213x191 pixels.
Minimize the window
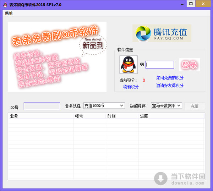[x=182, y=4]
